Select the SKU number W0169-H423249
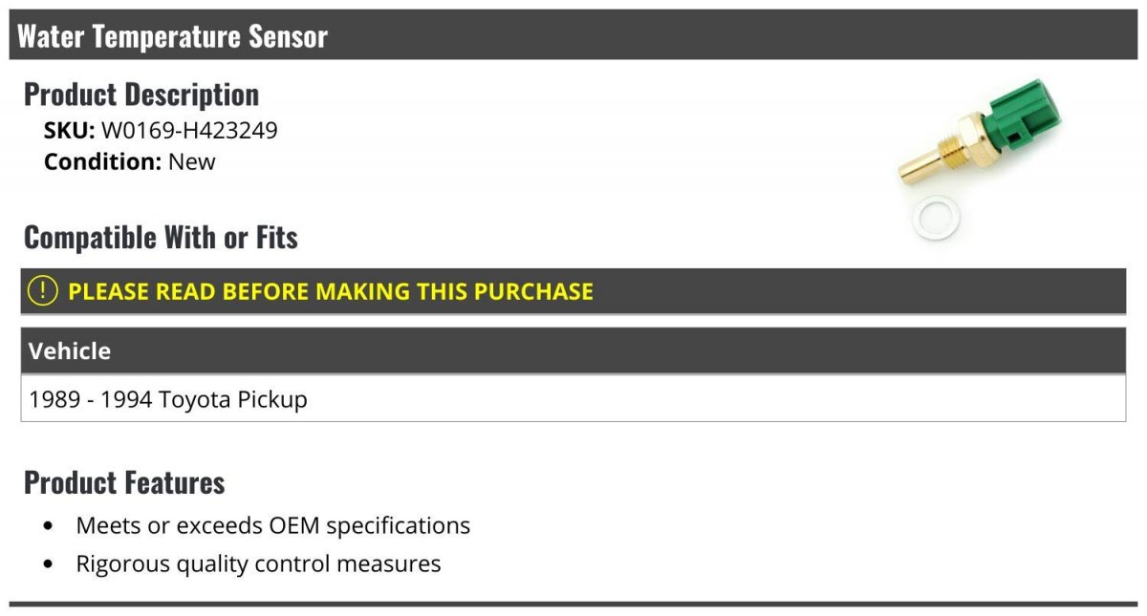Screen dimensions: 1147x616 pyautogui.click(x=189, y=131)
